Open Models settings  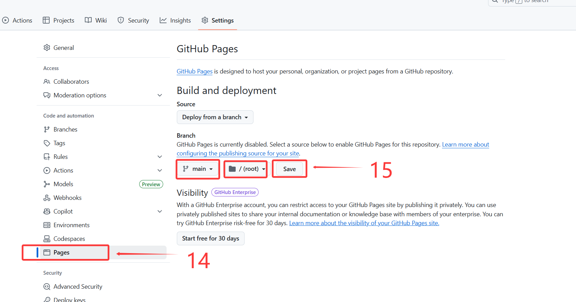(103, 184)
